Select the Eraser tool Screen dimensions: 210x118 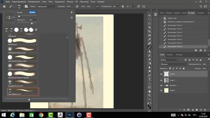coord(150,59)
